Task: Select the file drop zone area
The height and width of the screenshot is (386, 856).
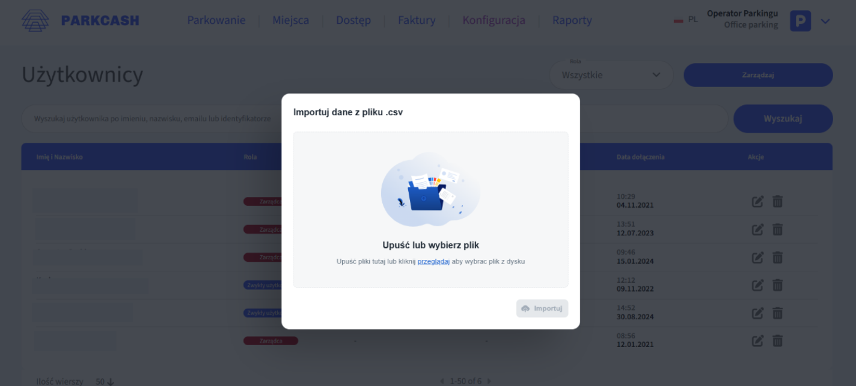Action: pyautogui.click(x=430, y=210)
